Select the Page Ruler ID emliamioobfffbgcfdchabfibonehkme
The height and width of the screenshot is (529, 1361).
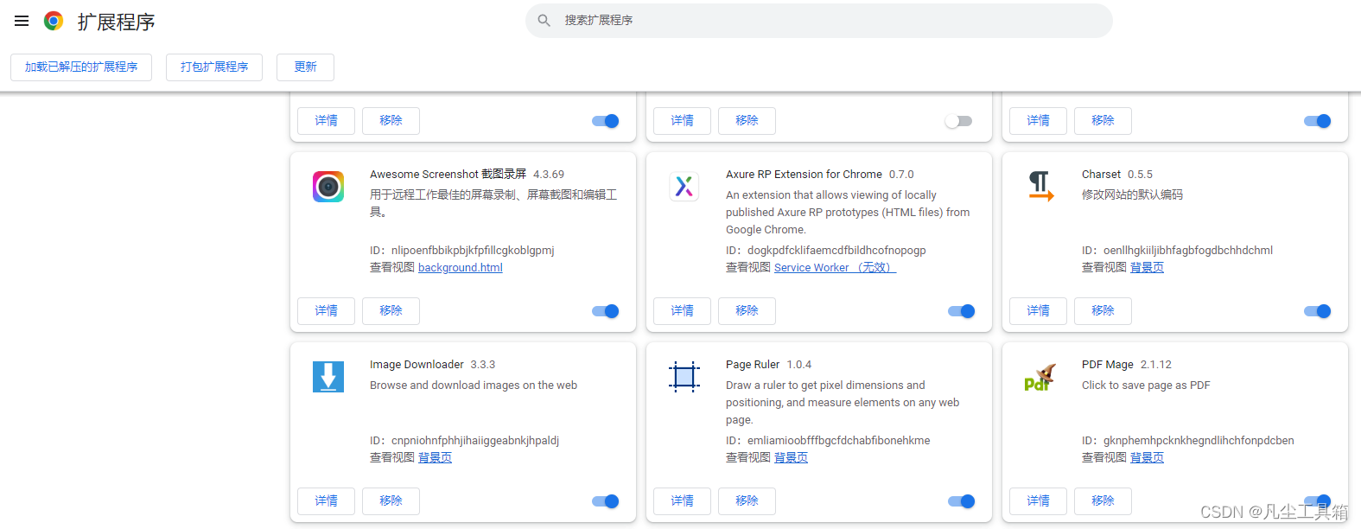click(x=839, y=441)
